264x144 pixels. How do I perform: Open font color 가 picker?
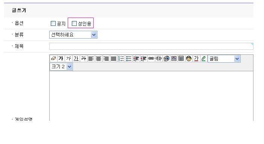pyautogui.click(x=196, y=58)
